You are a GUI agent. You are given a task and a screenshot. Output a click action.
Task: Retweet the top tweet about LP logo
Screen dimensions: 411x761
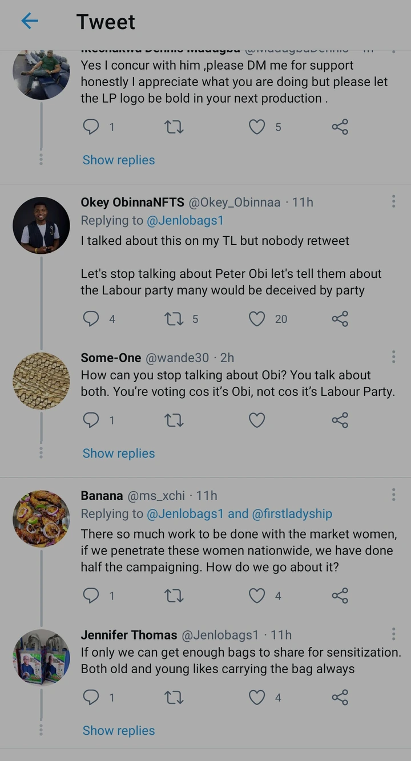(174, 127)
